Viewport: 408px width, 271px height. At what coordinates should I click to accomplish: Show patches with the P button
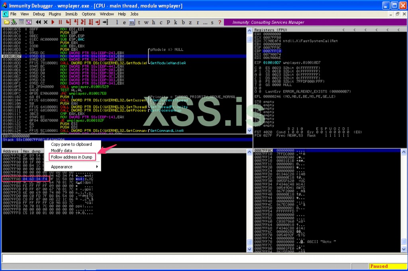tap(169, 22)
